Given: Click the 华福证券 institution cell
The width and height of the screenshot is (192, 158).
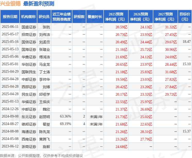Looking at the screenshot, I should [29, 102].
